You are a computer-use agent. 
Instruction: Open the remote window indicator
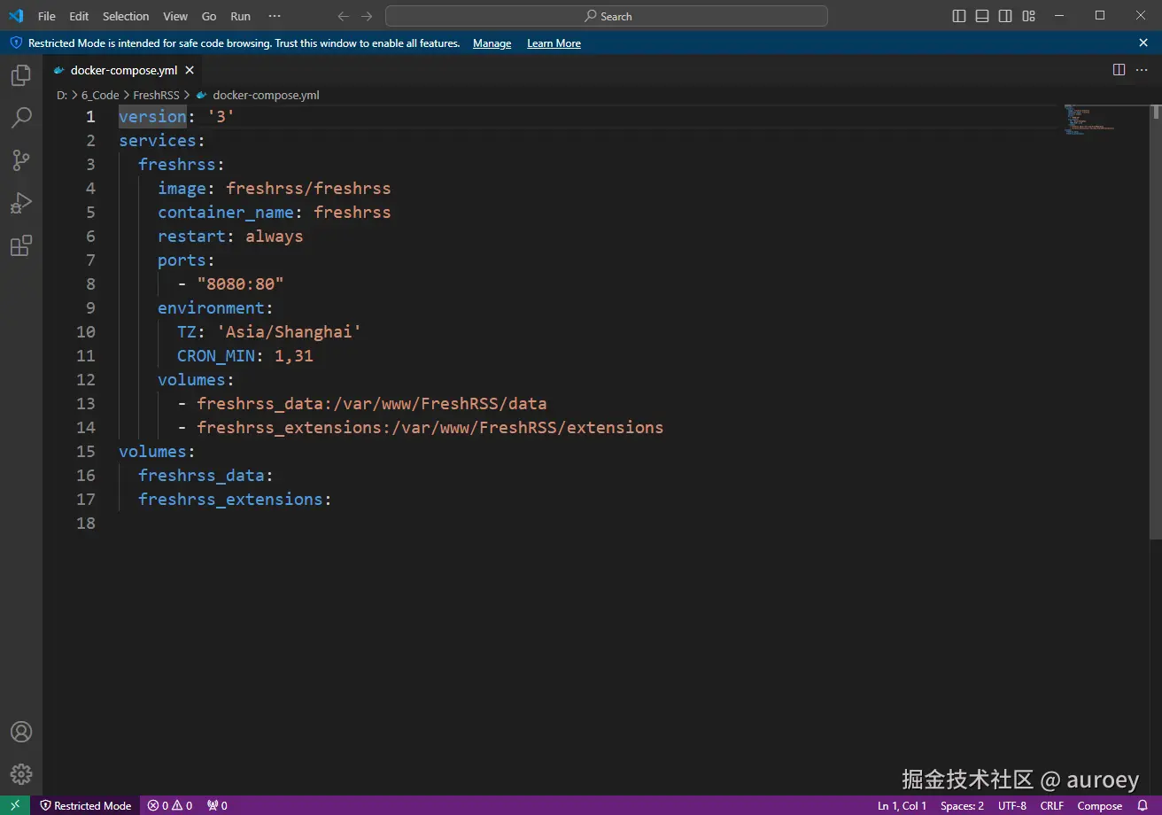click(15, 805)
